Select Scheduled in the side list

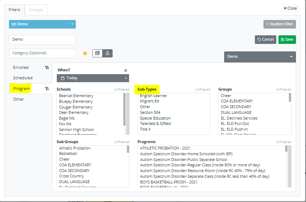(23, 78)
